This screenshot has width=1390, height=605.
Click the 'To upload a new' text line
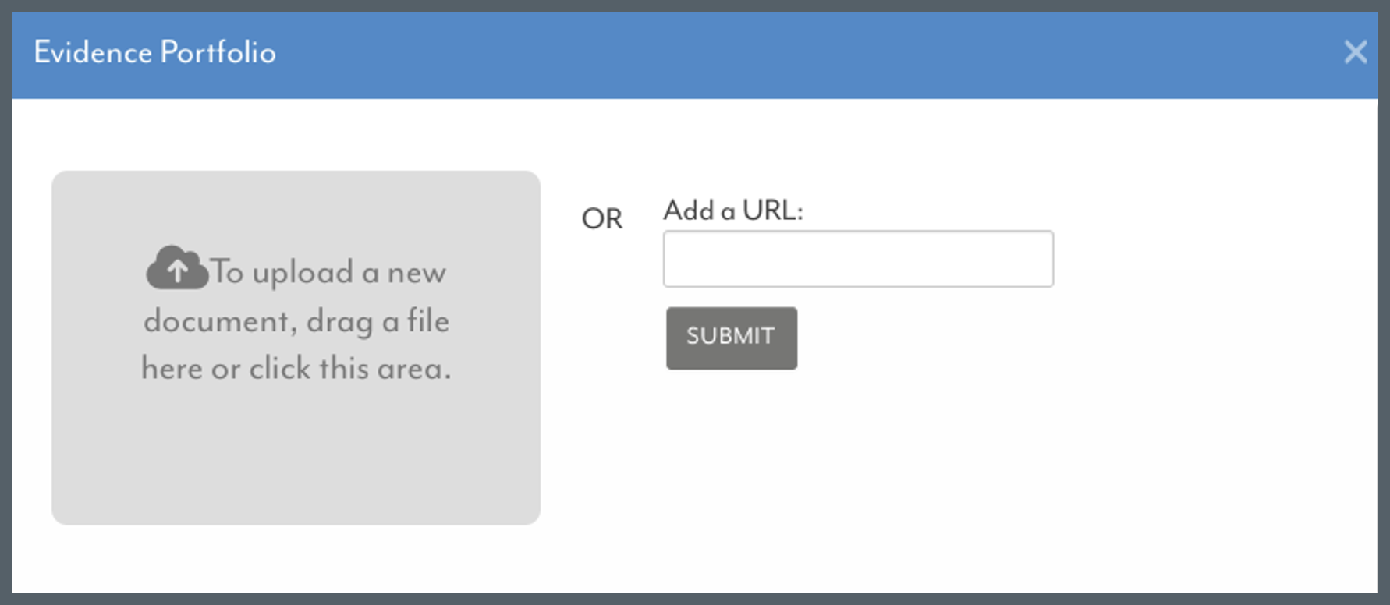tap(328, 272)
